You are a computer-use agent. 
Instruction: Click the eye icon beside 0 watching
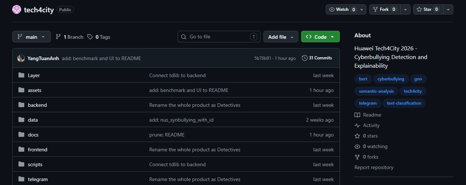coord(357,146)
